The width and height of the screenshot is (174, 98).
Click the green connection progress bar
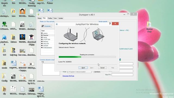[87, 57]
